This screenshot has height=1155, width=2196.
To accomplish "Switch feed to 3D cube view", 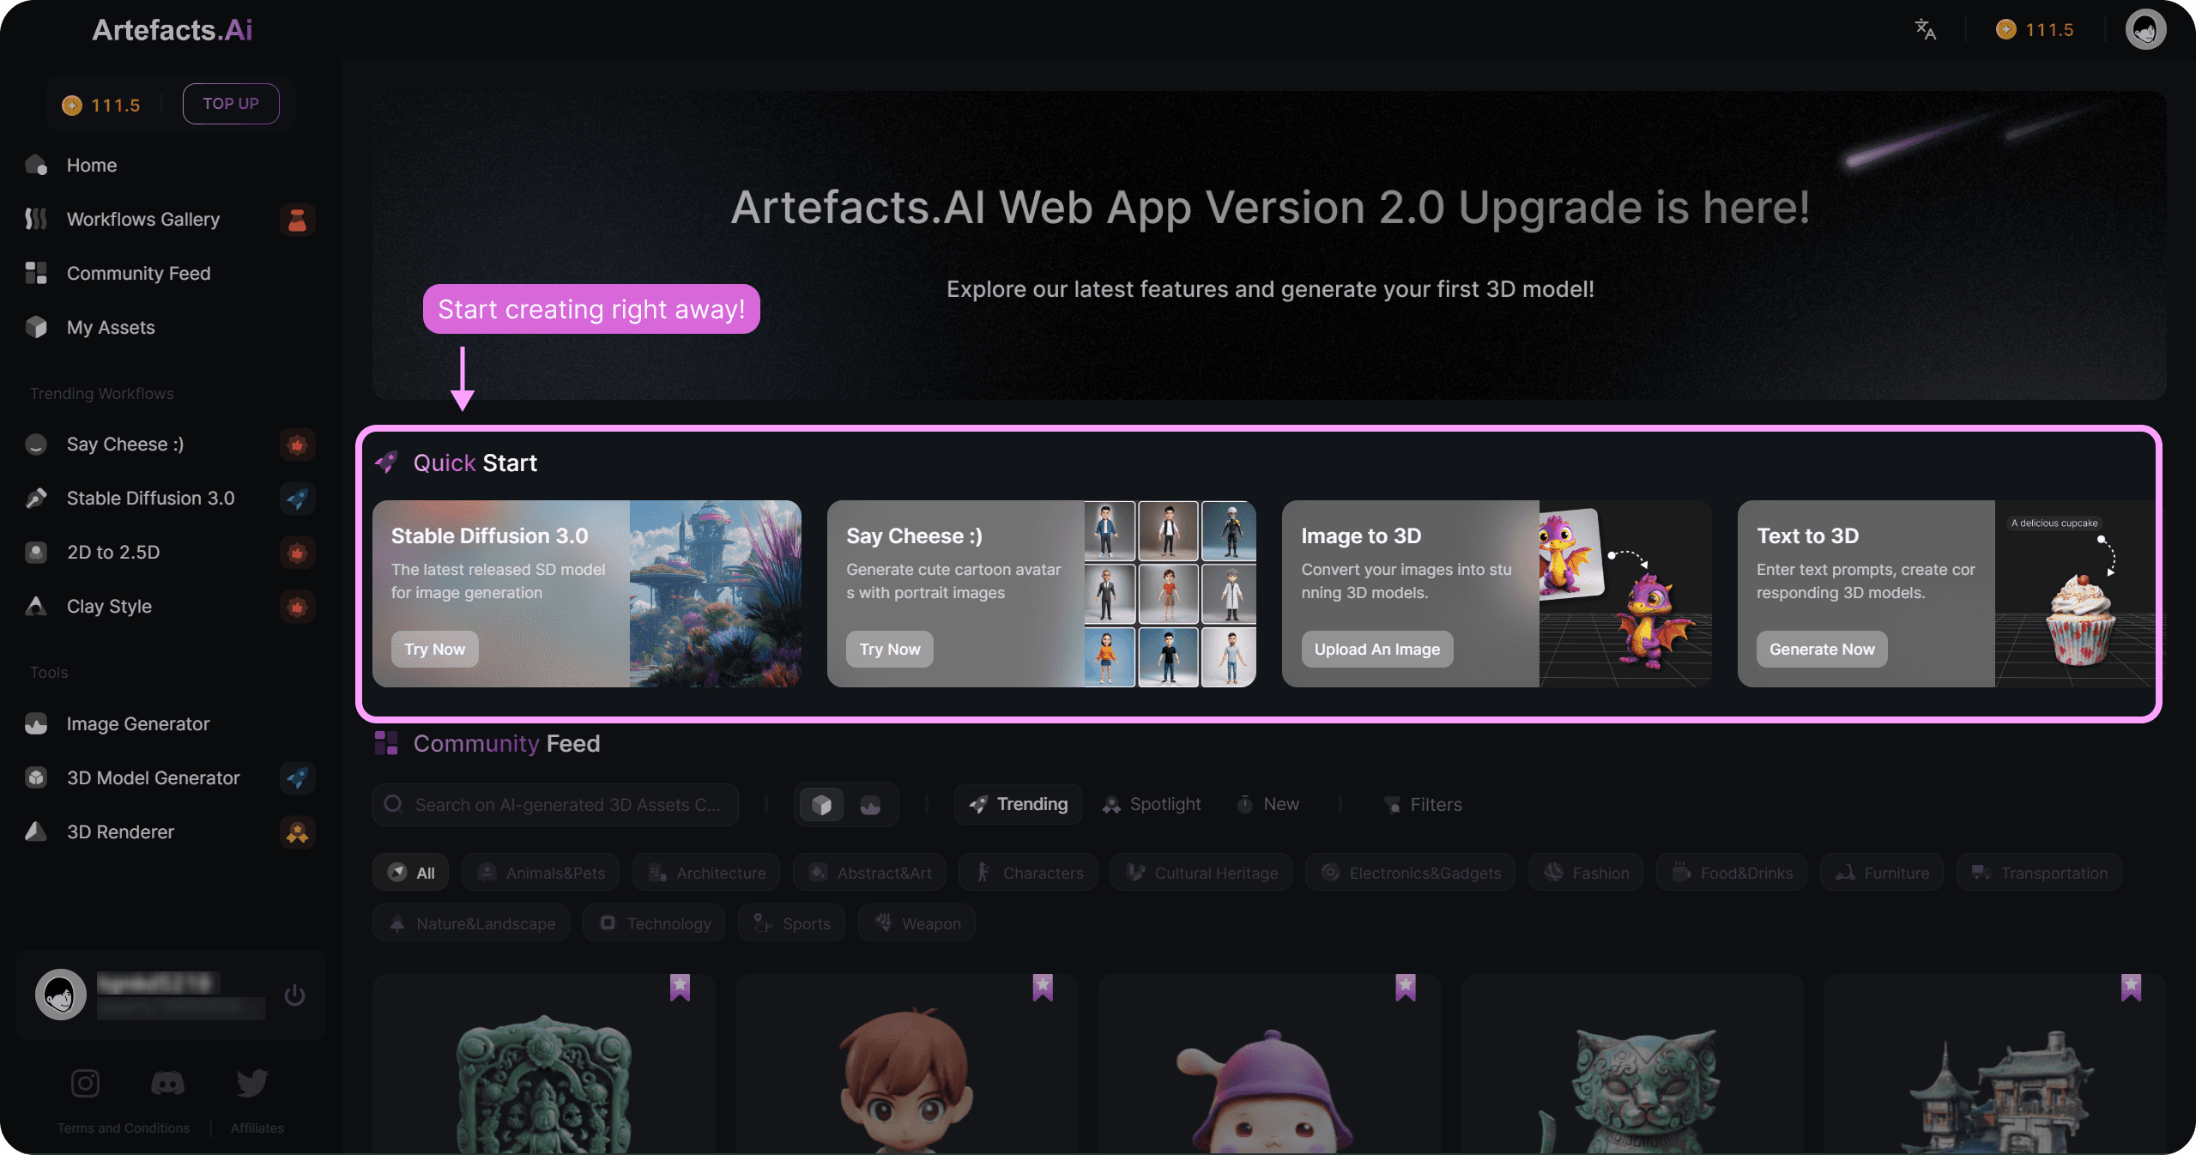I will pyautogui.click(x=821, y=805).
